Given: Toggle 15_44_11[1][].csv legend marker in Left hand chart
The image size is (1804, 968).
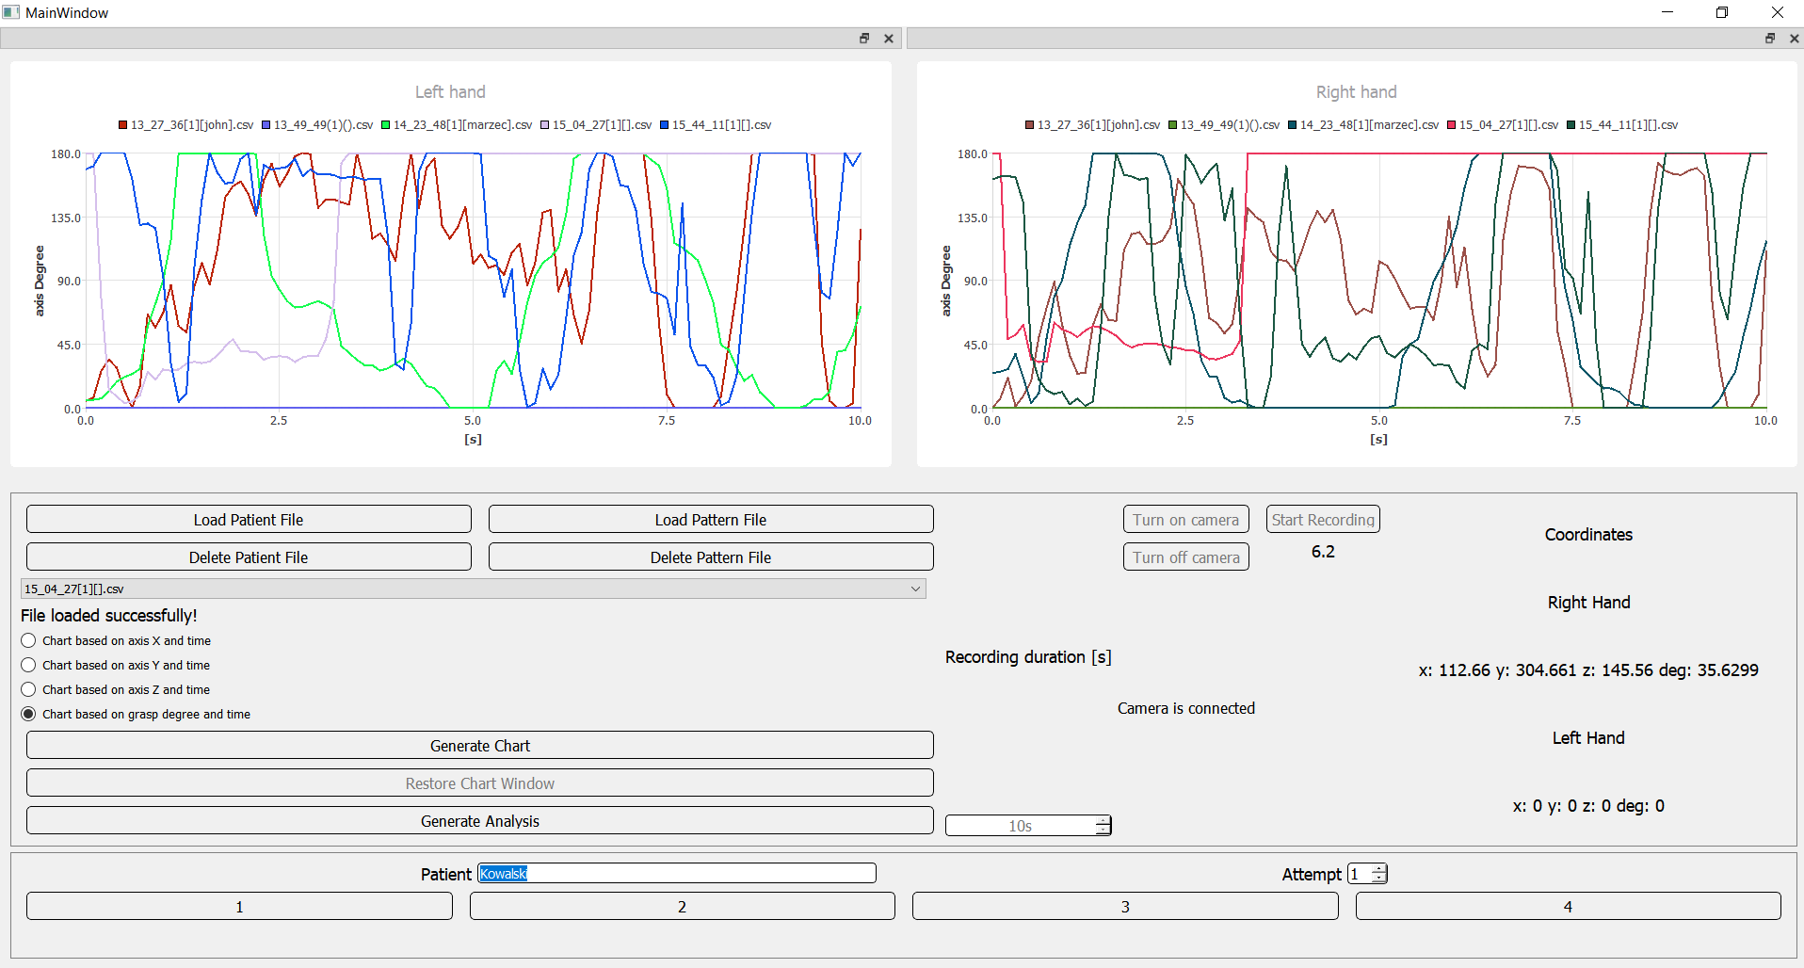Looking at the screenshot, I should (x=665, y=125).
